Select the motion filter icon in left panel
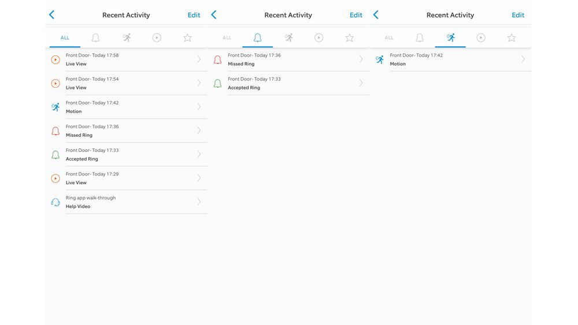Screen dimensions: 578x325 127,38
